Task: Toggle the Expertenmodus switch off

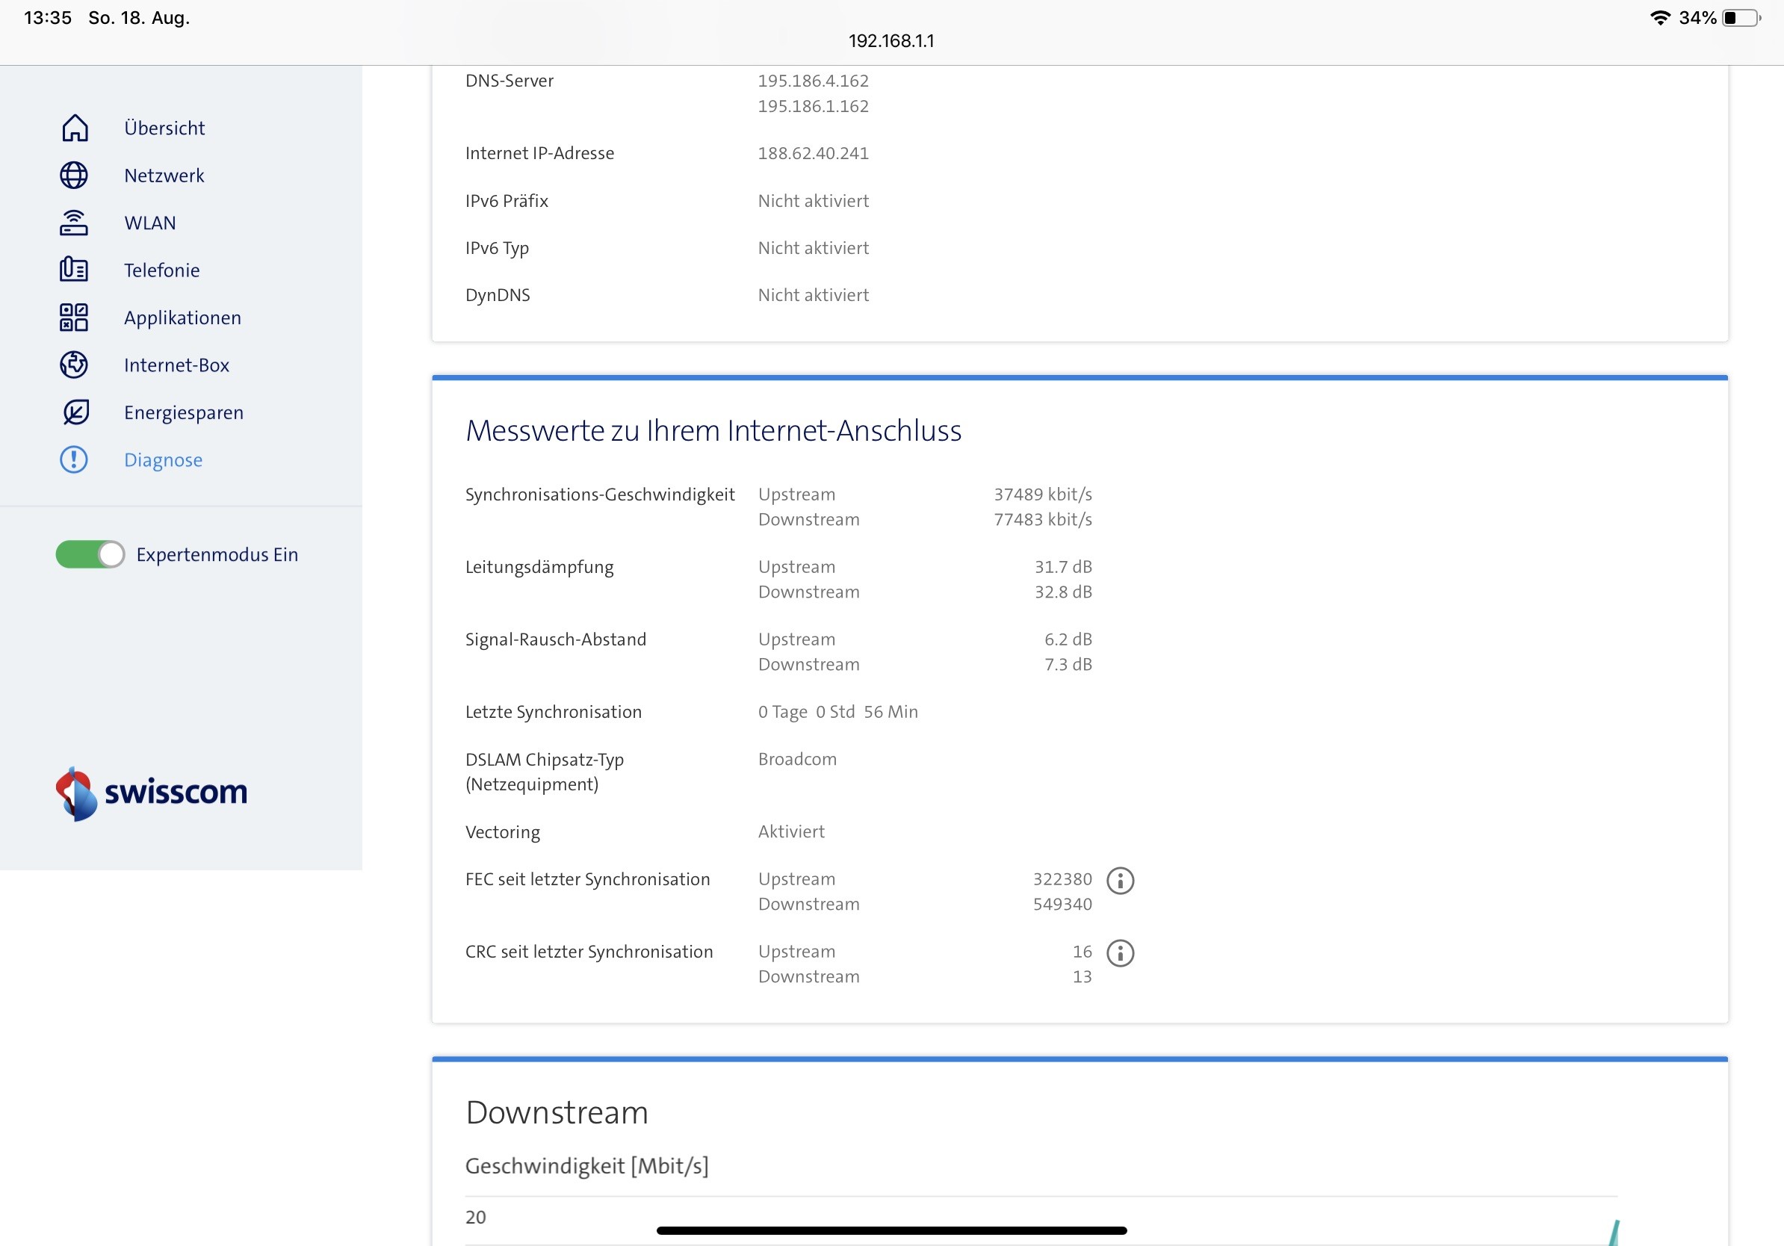Action: click(90, 554)
